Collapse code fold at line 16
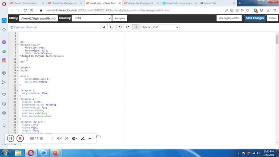 point(17,76)
